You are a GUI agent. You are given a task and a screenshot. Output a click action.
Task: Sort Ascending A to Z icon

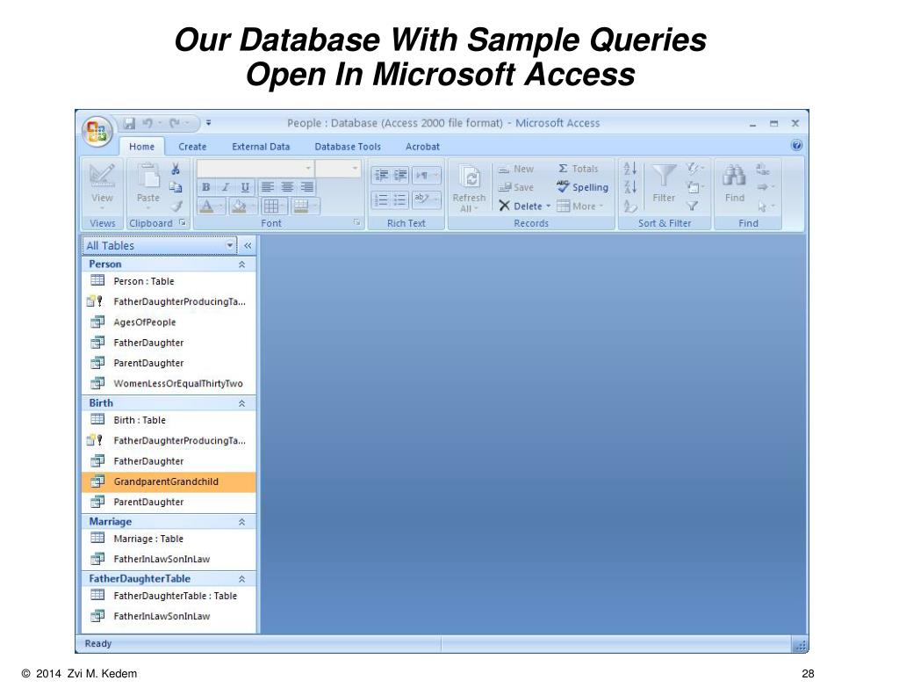coord(630,169)
